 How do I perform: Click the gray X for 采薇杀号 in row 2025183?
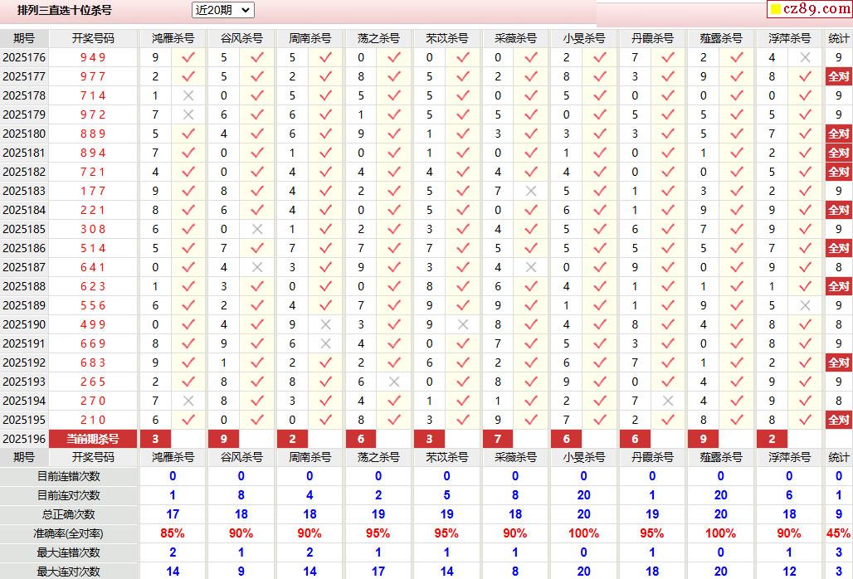coord(531,191)
